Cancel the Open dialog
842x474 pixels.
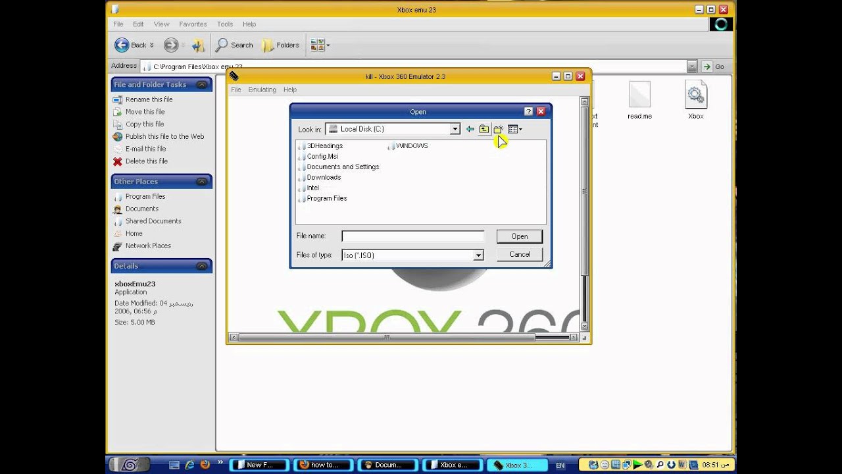520,254
